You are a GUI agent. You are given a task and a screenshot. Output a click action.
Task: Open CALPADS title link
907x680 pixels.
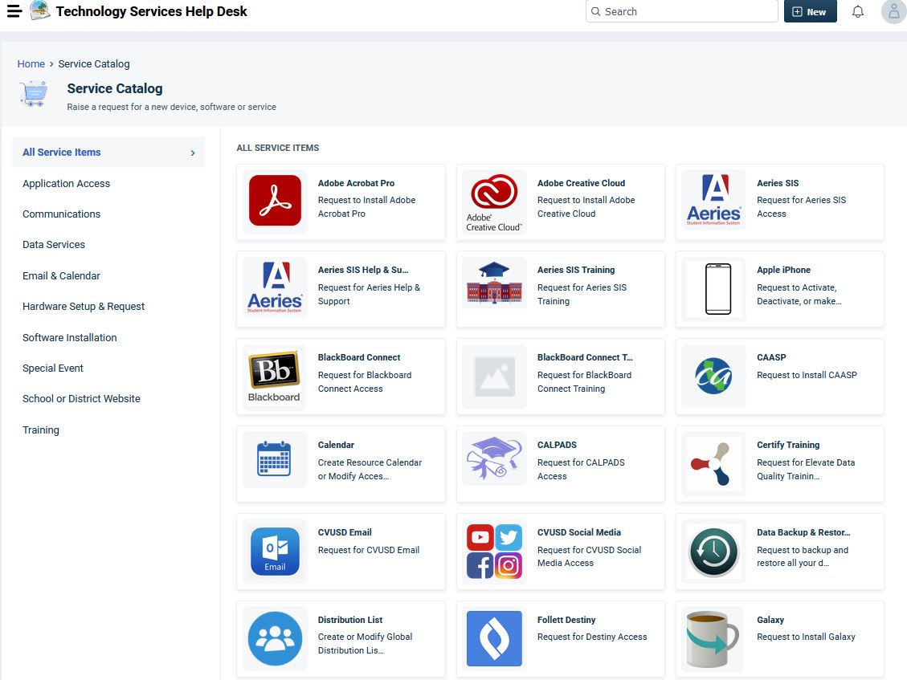[x=557, y=445]
